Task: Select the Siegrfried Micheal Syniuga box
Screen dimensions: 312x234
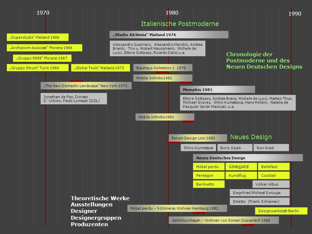Action: click(260, 193)
